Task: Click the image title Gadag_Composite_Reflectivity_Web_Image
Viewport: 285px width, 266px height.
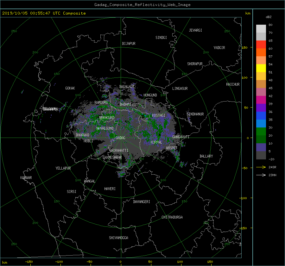Action: coord(142,5)
